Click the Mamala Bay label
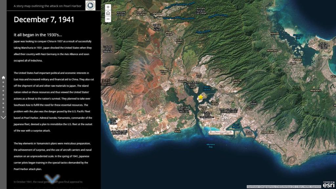Screen dimensions: 336x189 (211, 146)
